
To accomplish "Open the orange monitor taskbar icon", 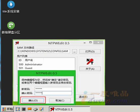I will click(30, 109).
